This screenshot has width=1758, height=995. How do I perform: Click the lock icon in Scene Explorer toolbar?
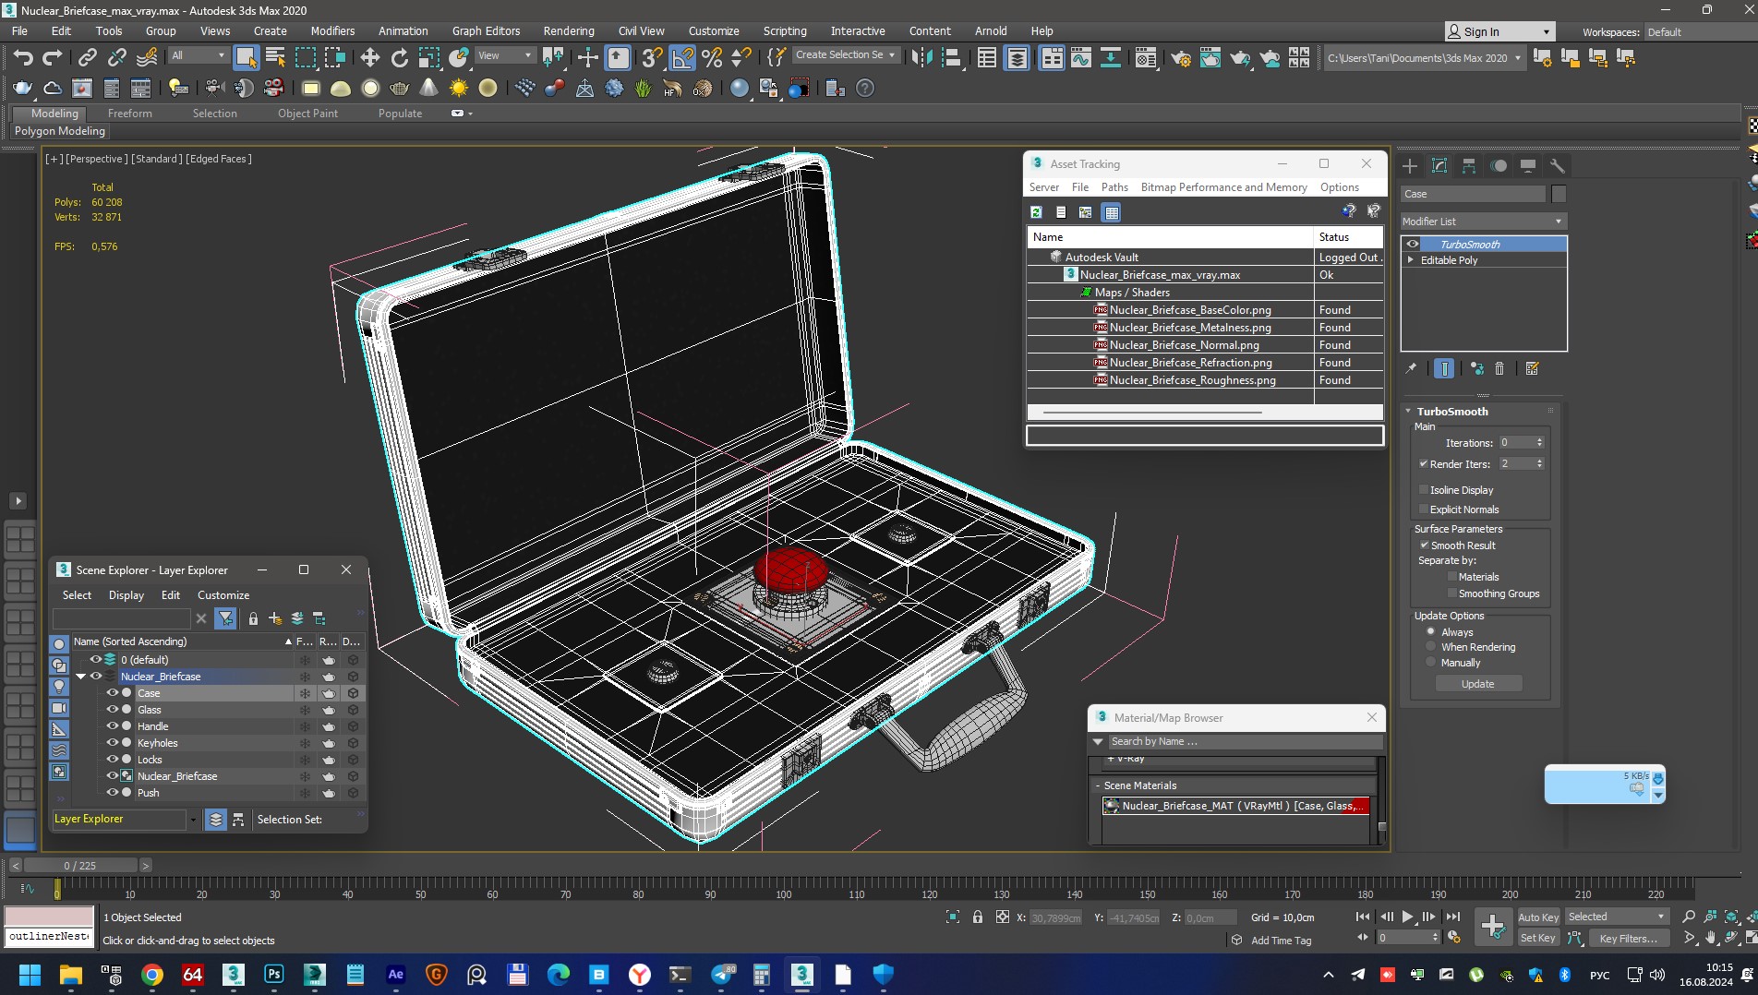pos(253,618)
